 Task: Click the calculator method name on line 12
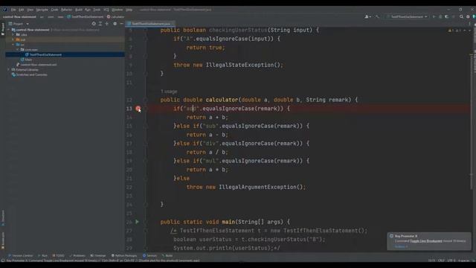point(222,100)
